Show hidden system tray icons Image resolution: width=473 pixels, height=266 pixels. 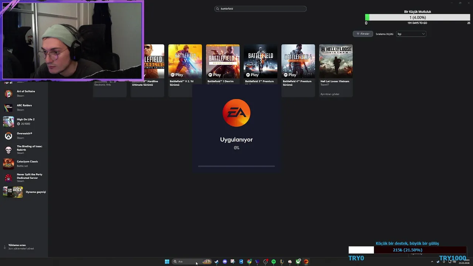(432, 262)
